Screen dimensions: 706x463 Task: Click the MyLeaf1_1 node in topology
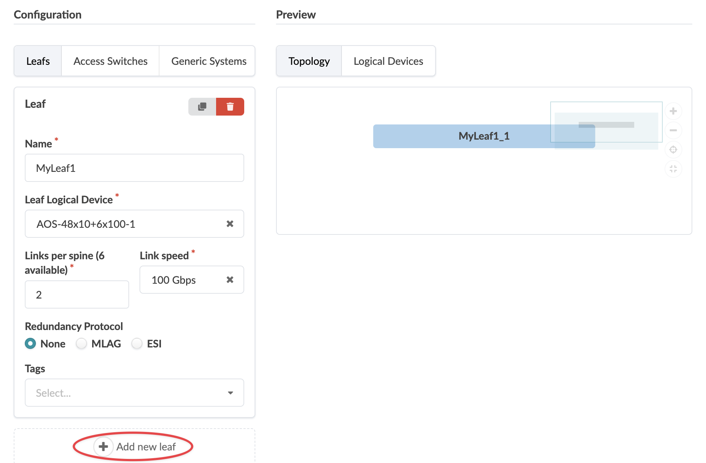(x=463, y=136)
